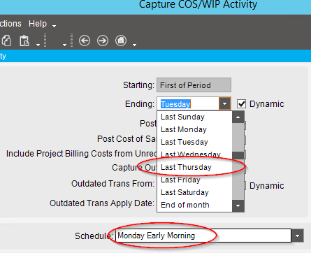Viewport: 311px width, 253px height.
Task: Collapse the Ending combo box arrow
Action: [x=224, y=103]
